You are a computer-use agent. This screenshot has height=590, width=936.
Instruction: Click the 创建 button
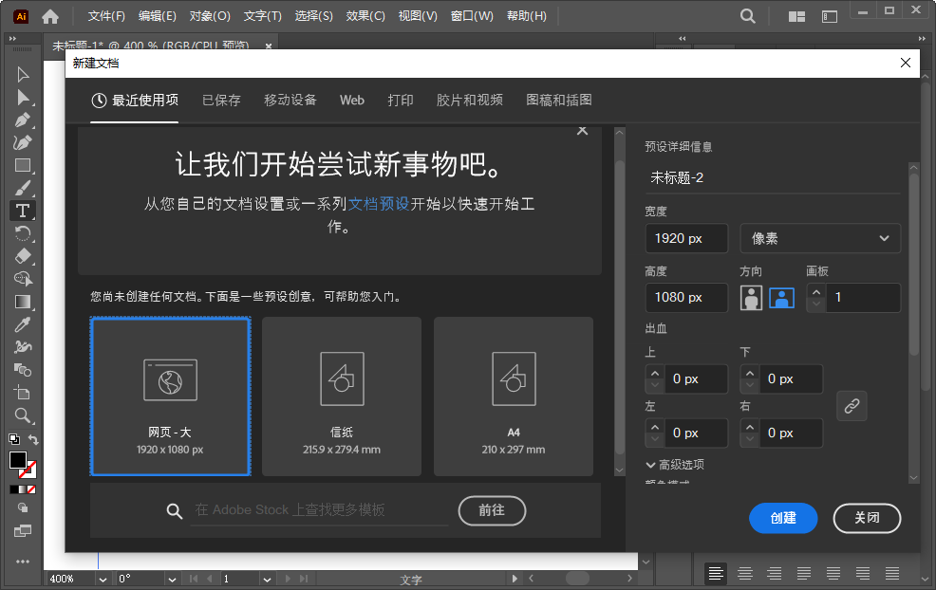[x=783, y=519]
